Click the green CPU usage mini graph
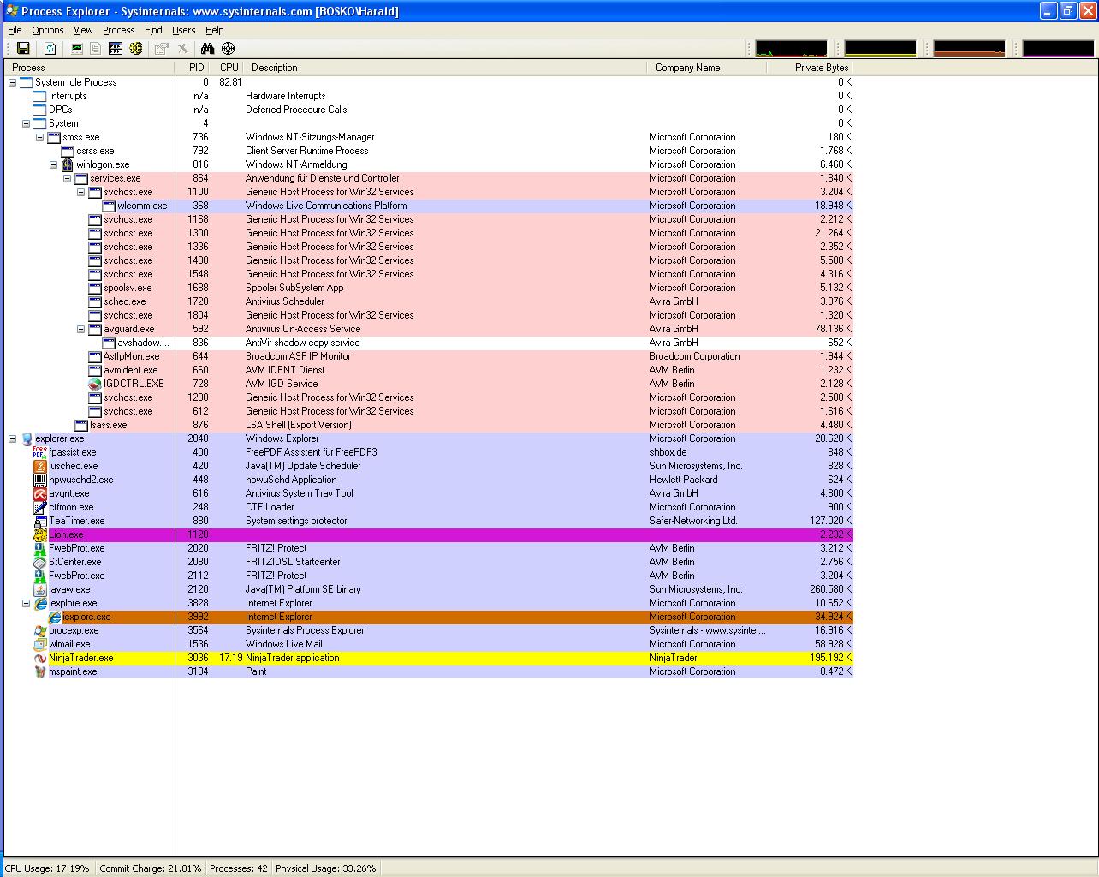This screenshot has height=877, width=1099. (792, 49)
